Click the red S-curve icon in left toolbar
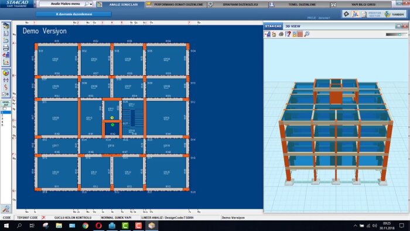Viewport: 410px width, 231px height. tap(6, 87)
